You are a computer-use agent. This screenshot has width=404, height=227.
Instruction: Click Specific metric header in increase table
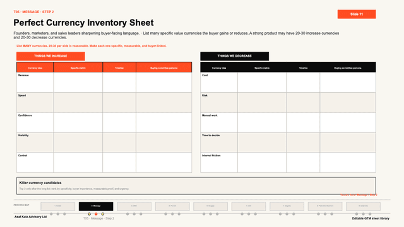[x=78, y=68]
